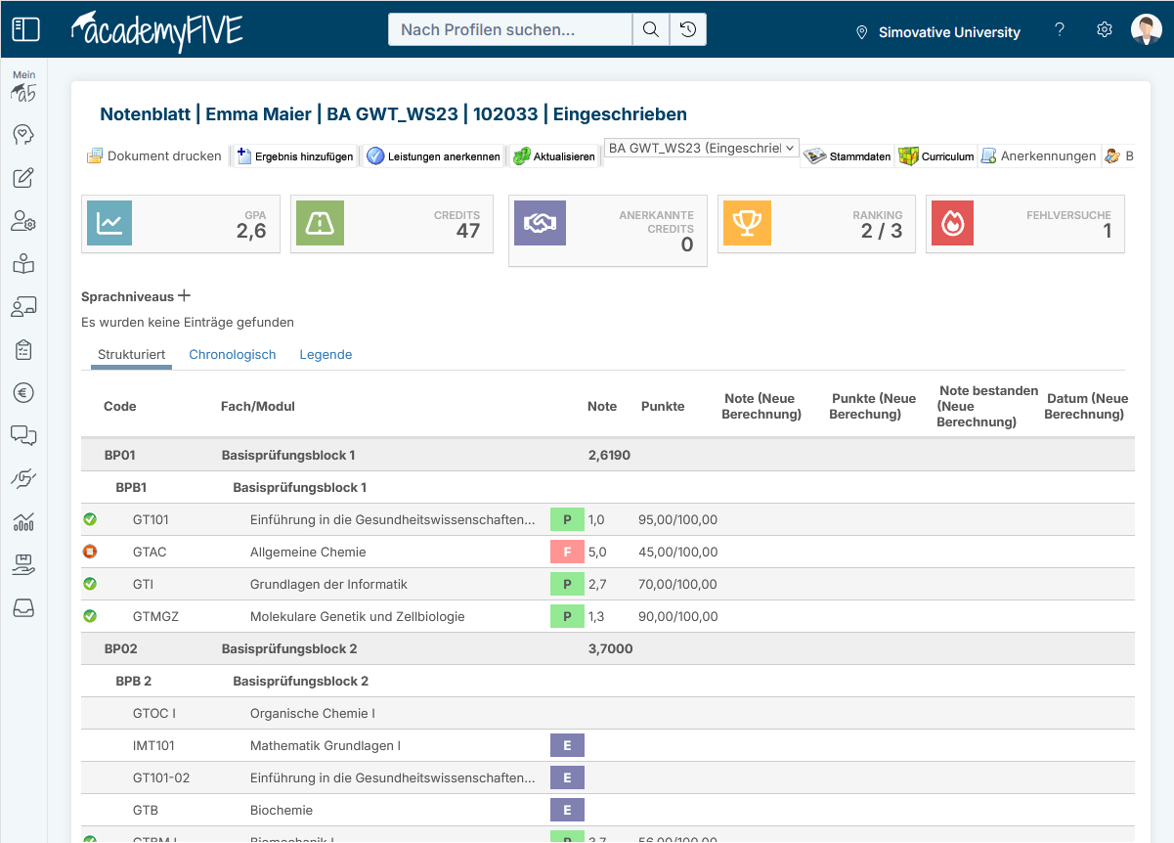Click green status check for GT101
This screenshot has width=1174, height=843.
pos(90,519)
